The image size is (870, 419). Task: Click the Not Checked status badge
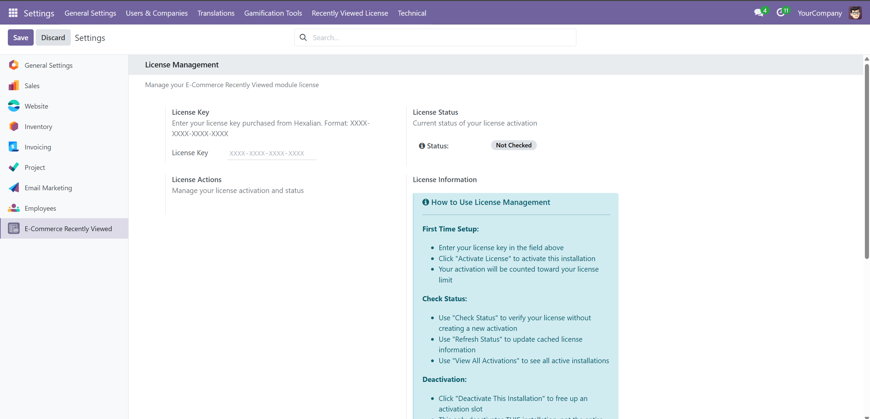click(x=513, y=145)
